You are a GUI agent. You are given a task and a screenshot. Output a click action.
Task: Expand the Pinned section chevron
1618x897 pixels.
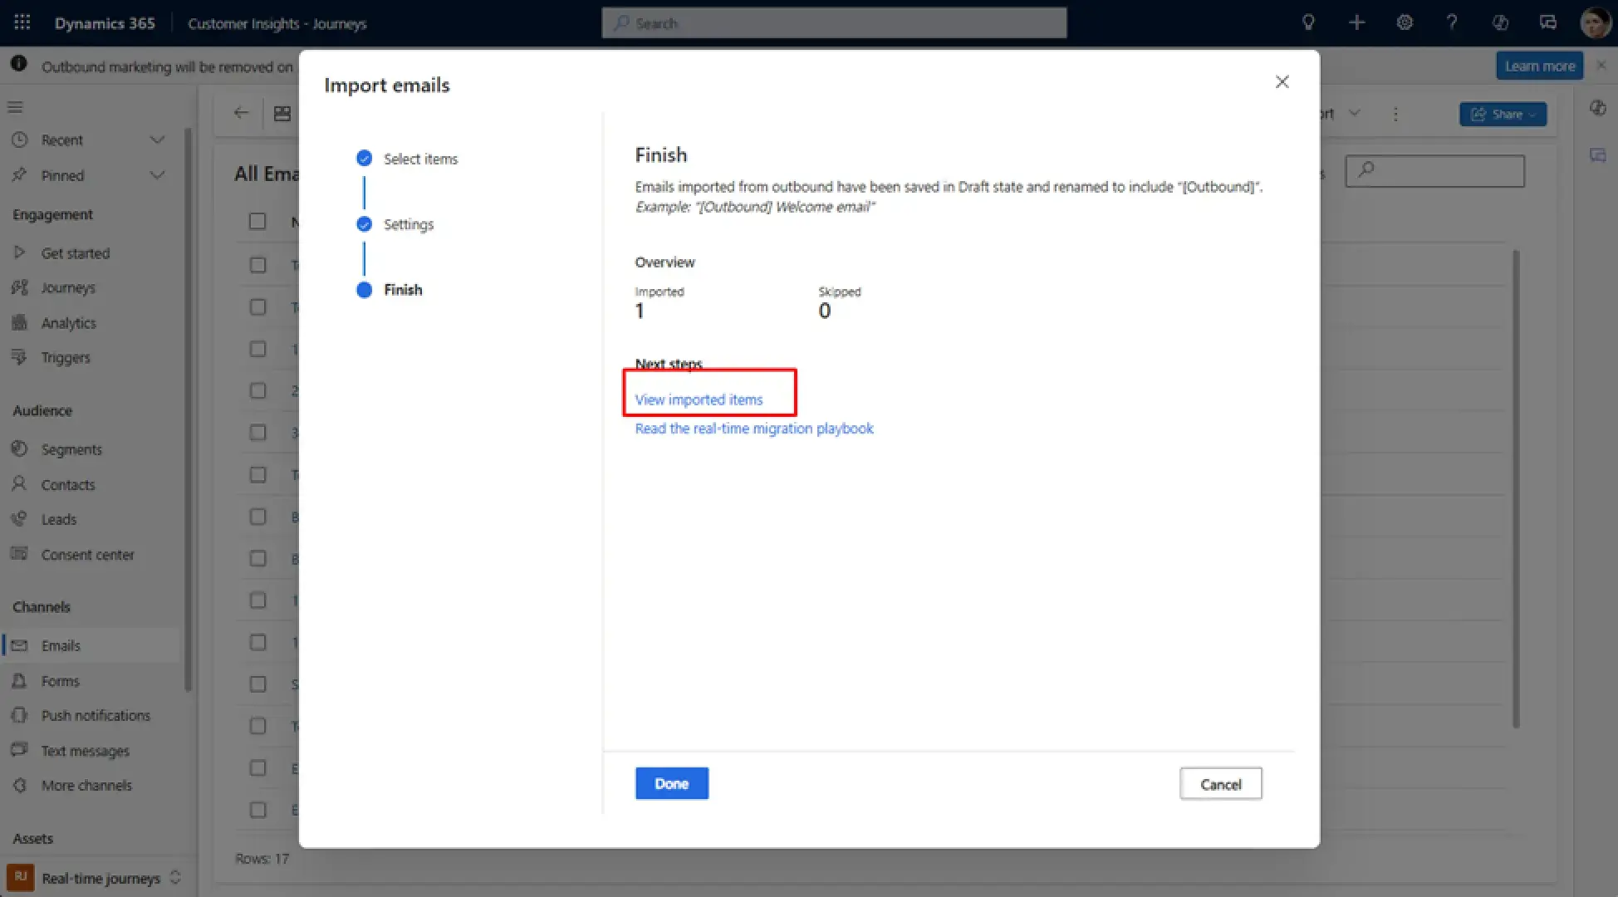(157, 175)
